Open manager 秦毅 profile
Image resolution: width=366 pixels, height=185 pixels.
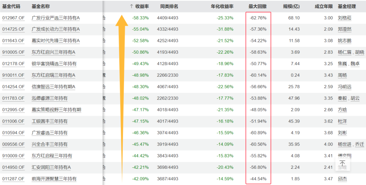click(342, 98)
